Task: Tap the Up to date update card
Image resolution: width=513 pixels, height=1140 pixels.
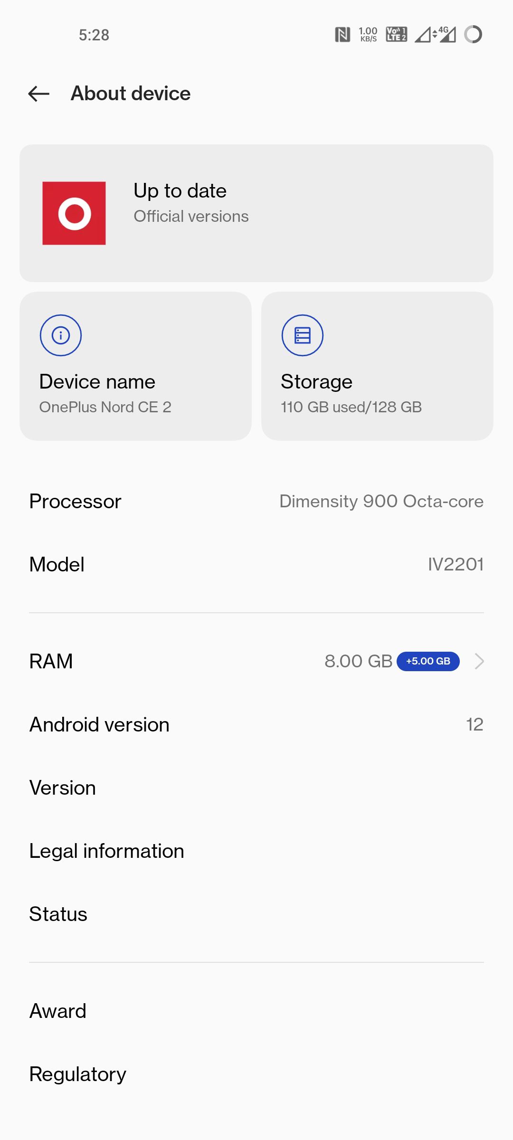Action: pyautogui.click(x=256, y=212)
